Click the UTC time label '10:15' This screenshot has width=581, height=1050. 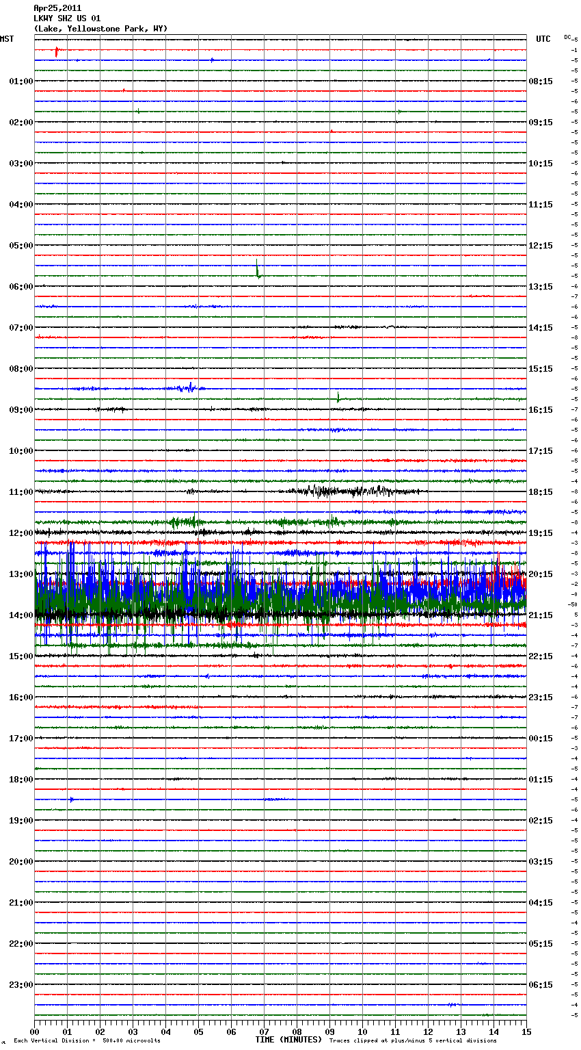pos(541,164)
